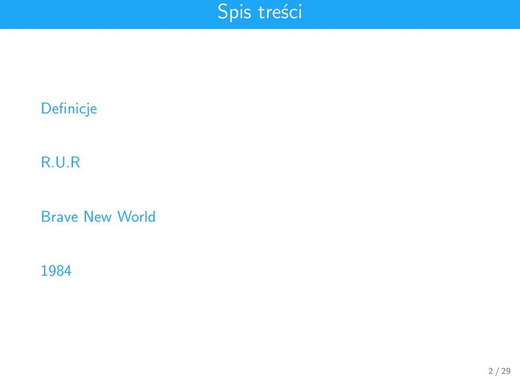This screenshot has width=520, height=377.
Task: Go to the 1984 section
Action: [56, 270]
